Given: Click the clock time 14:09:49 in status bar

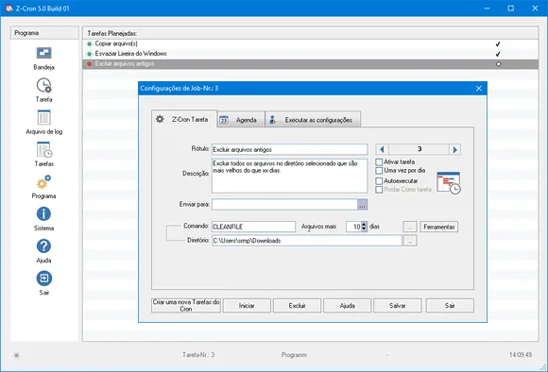Looking at the screenshot, I should point(521,355).
